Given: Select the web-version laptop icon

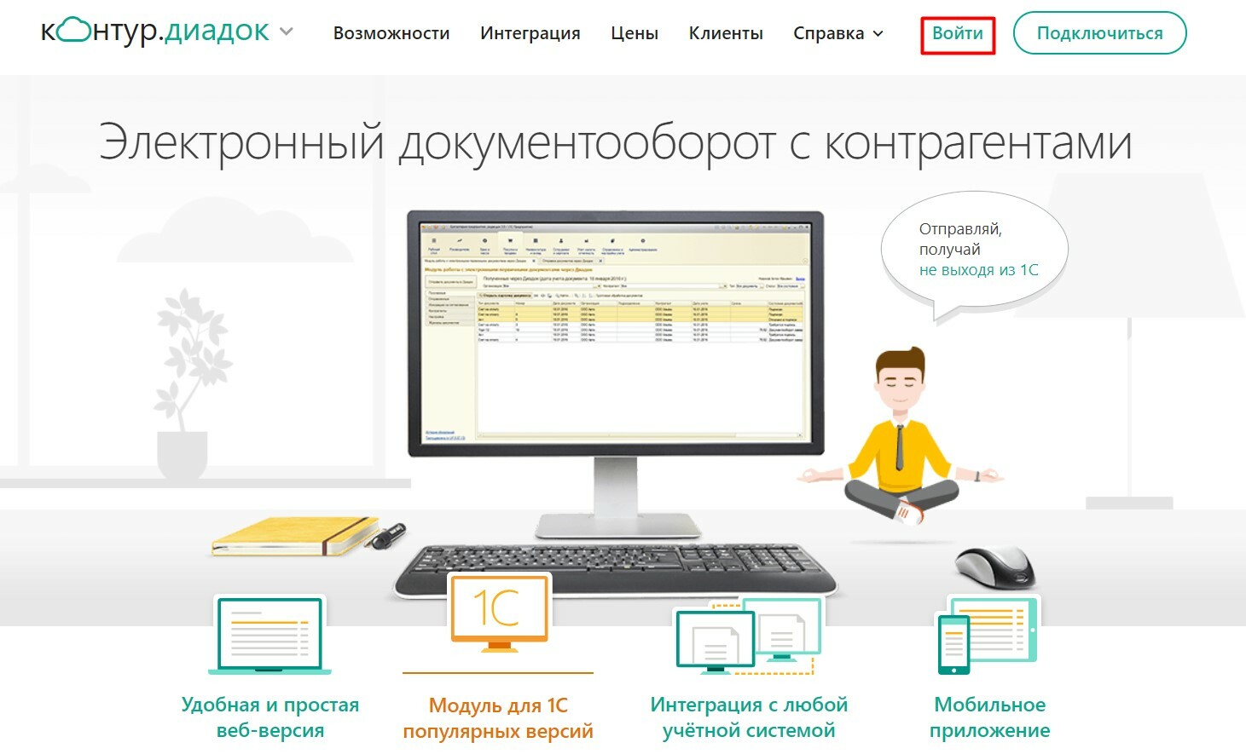Looking at the screenshot, I should 270,636.
